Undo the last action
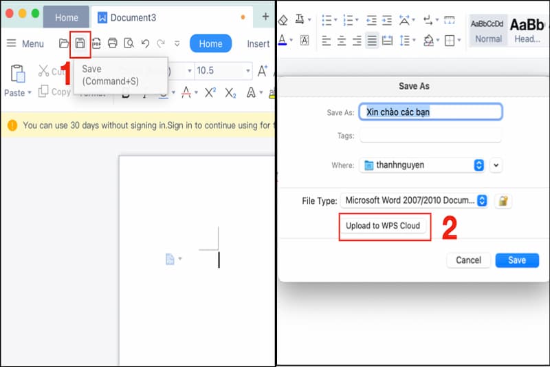Image resolution: width=550 pixels, height=367 pixels. pos(145,43)
